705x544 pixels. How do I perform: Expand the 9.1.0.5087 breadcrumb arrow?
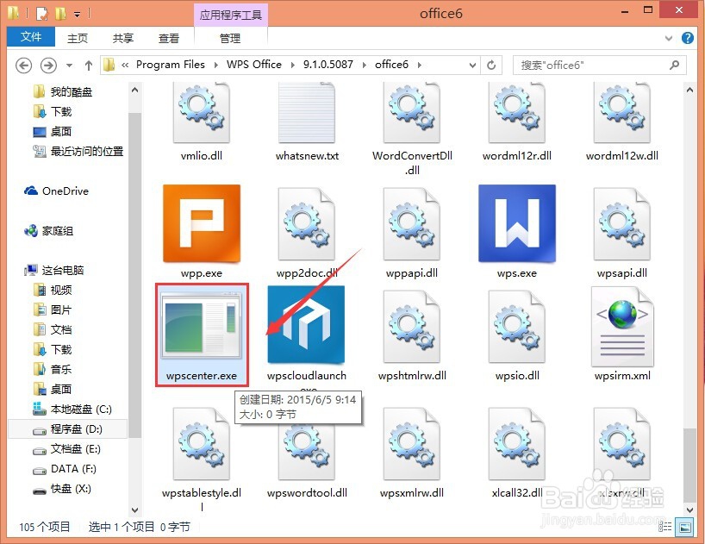pos(365,66)
